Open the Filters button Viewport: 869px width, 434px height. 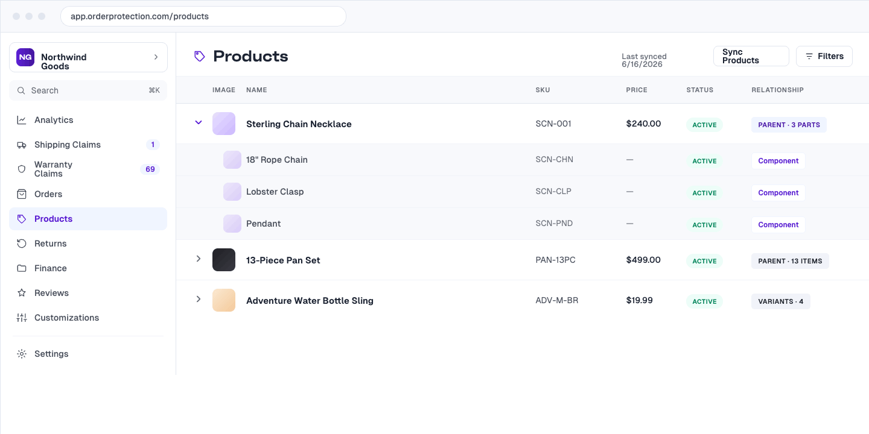[x=824, y=56]
